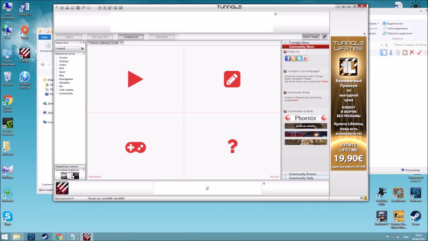Select RPG in the network navigator
The height and width of the screenshot is (241, 428).
[x=62, y=68]
